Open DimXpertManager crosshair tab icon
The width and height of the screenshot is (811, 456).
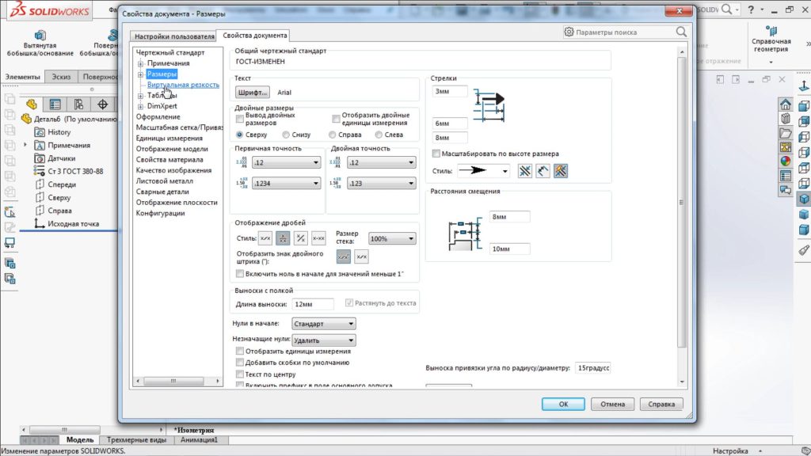[102, 104]
